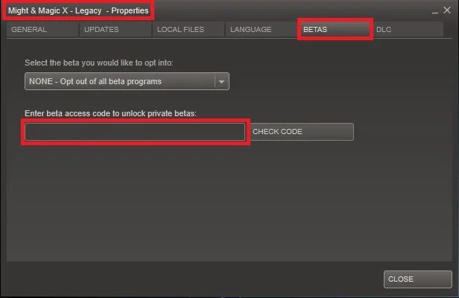Close the window with the X icon

click(x=447, y=10)
